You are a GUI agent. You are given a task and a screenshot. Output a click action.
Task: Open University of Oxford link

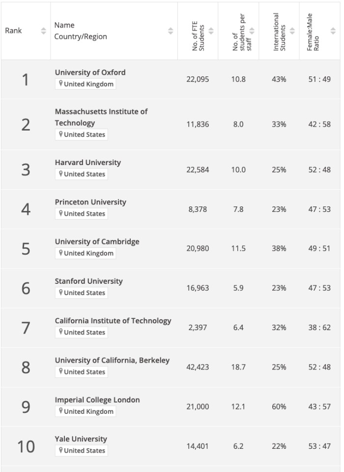[x=90, y=72]
